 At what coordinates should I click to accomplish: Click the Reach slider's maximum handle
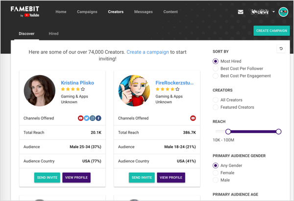(279, 132)
